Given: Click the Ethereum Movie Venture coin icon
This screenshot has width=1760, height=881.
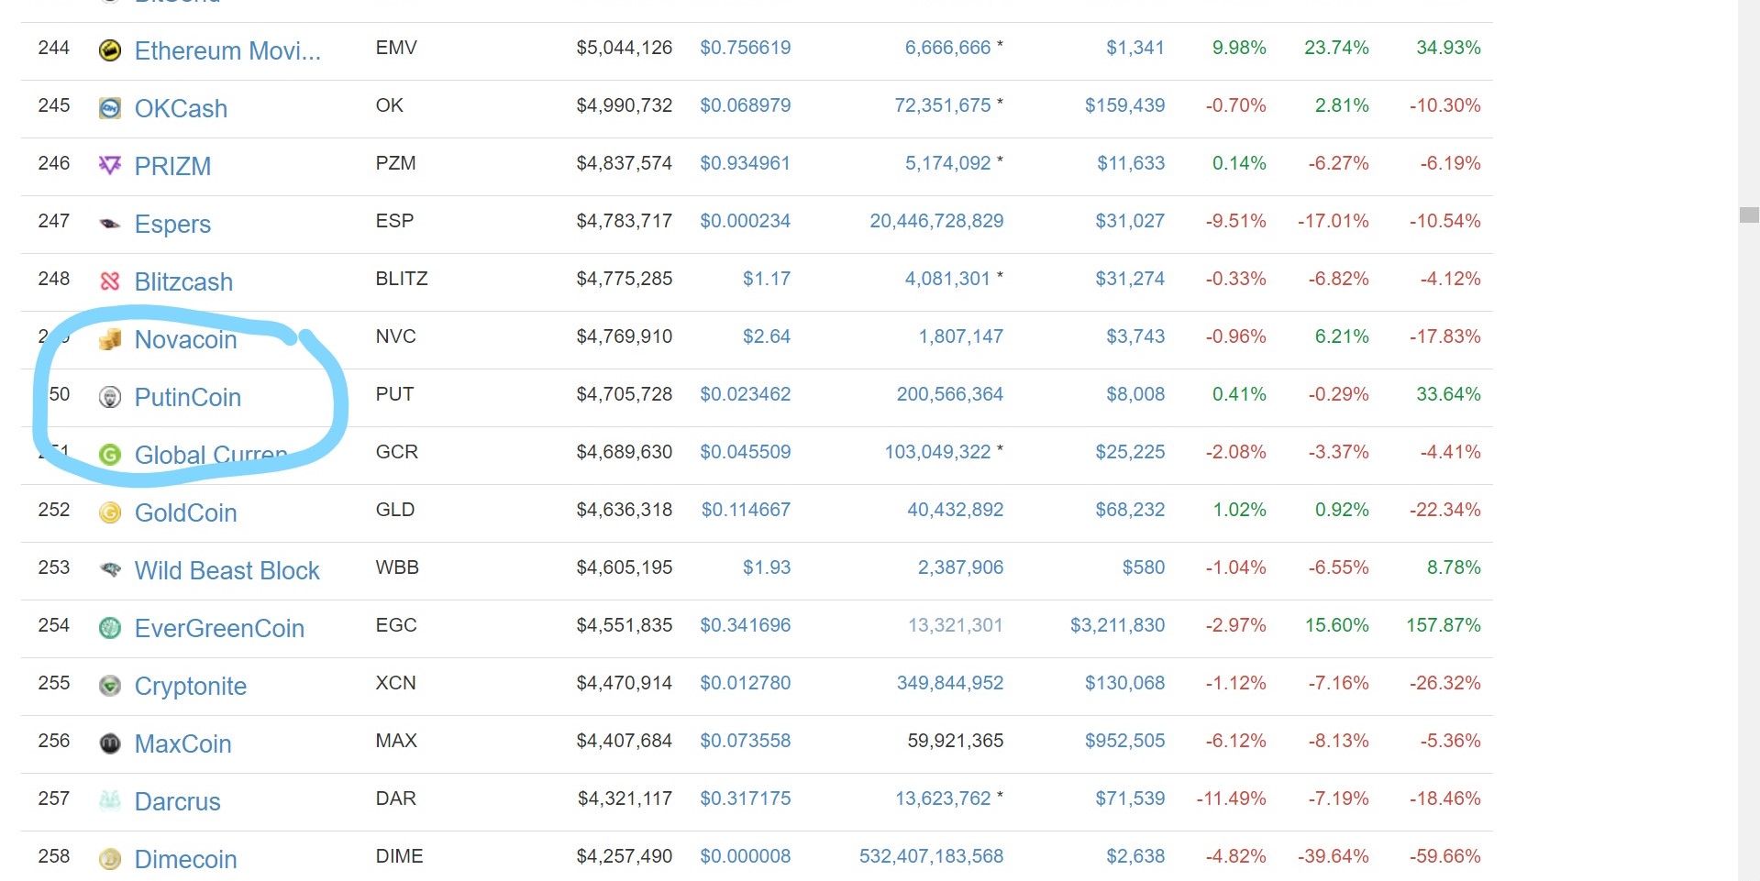Looking at the screenshot, I should click(x=110, y=50).
